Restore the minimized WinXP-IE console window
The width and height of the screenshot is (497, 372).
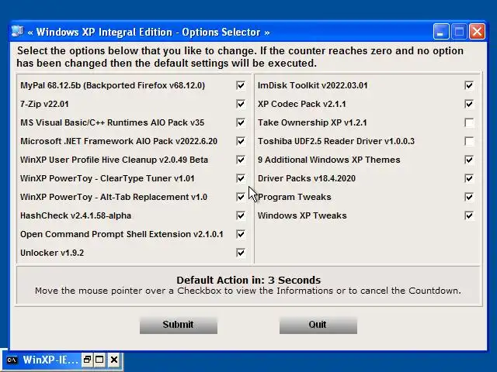[87, 360]
